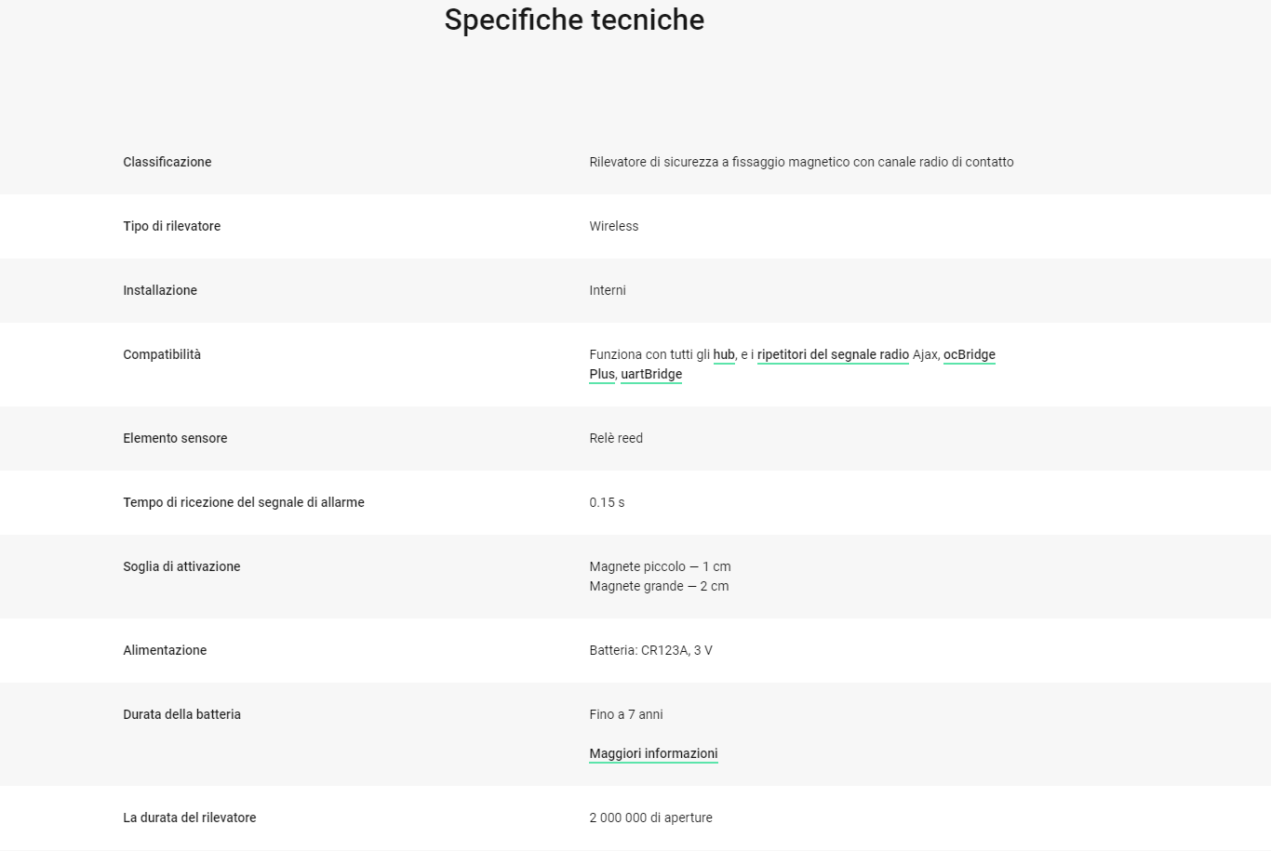Viewport: 1271px width, 851px height.
Task: Select the Specifiche tecniche heading
Action: tap(574, 20)
